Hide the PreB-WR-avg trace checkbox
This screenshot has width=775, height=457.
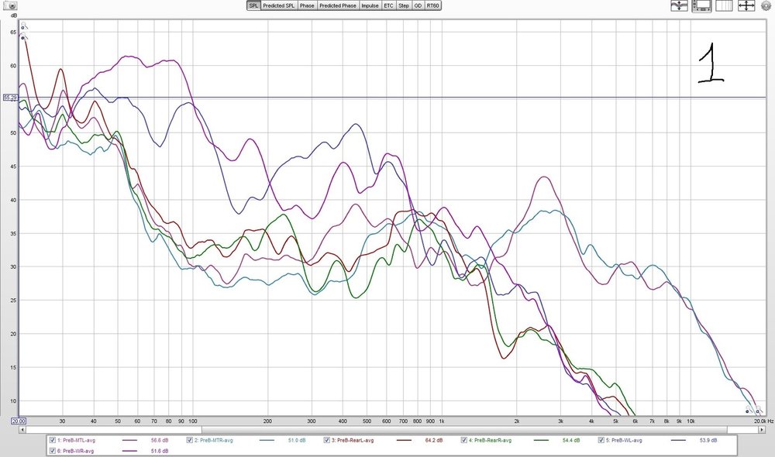point(53,451)
